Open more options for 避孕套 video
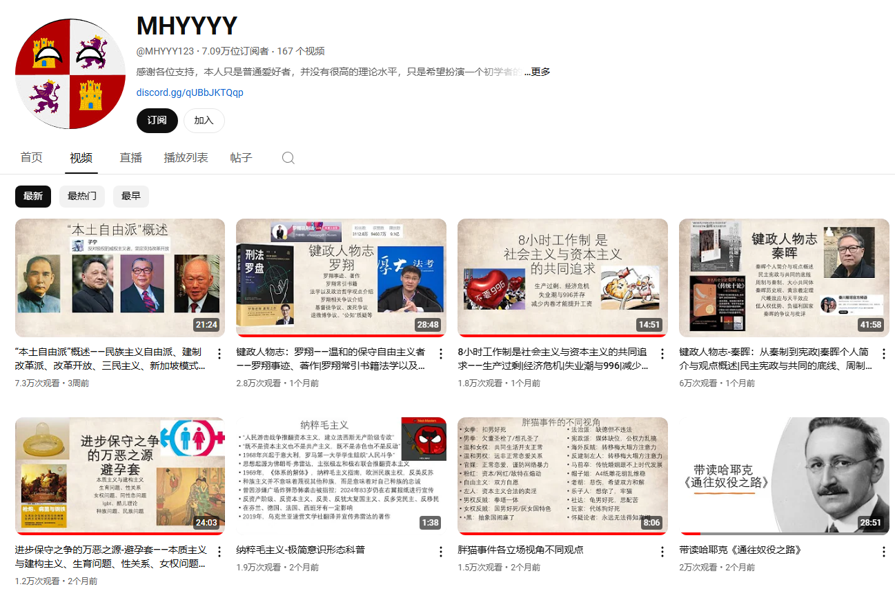The width and height of the screenshot is (895, 589). pos(219,552)
